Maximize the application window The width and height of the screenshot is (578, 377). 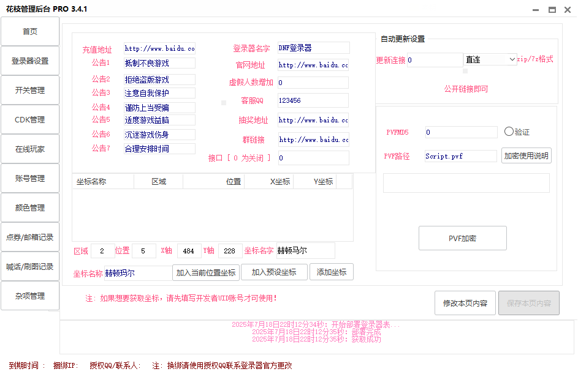click(552, 9)
